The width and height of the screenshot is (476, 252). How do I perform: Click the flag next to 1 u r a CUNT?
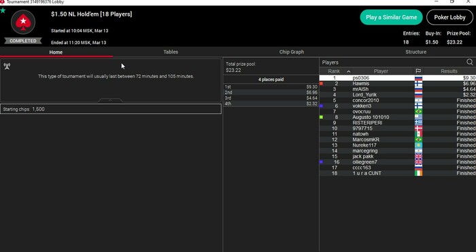pos(418,173)
